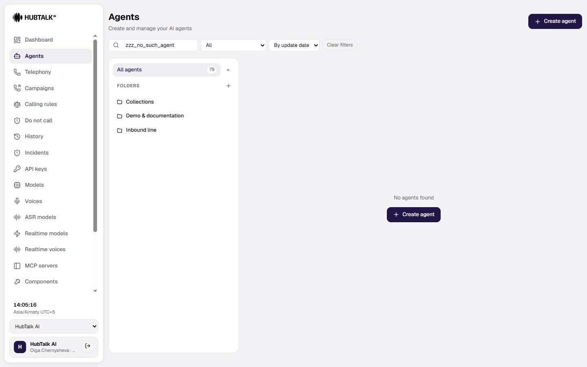Open Calling rules menu item
Viewport: 587px width, 367px height.
point(51,104)
